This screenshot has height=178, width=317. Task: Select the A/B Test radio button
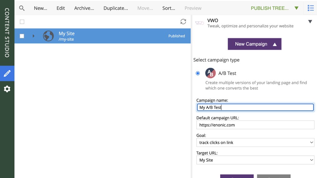tap(198, 73)
